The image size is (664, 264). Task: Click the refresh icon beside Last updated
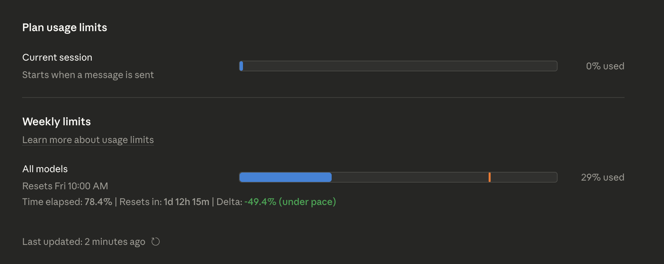[155, 242]
